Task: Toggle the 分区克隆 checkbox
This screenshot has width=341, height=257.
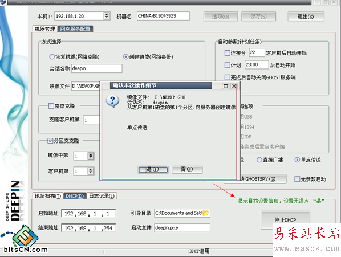Action: tap(50, 141)
